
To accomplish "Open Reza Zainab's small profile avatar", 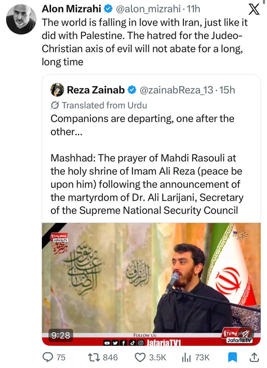I will tap(57, 89).
